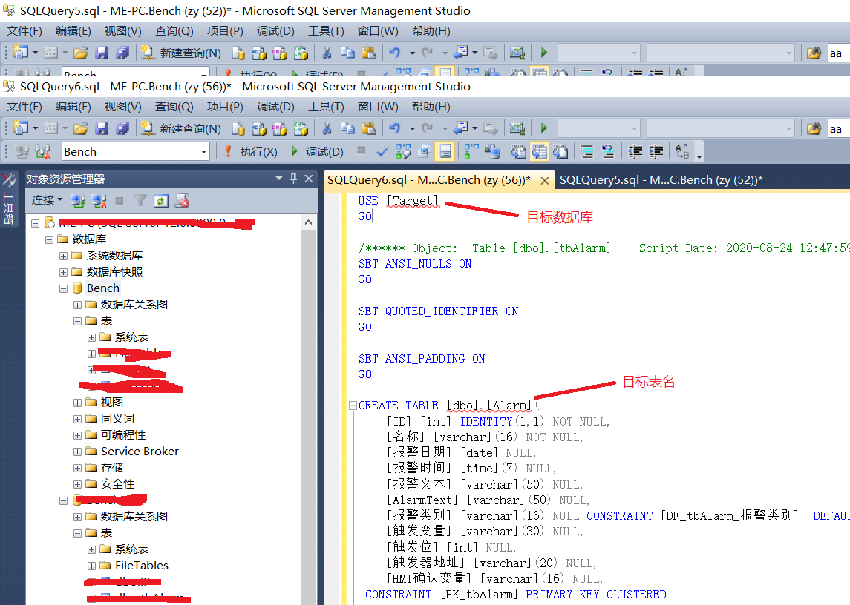Screen dimensions: 850x605
Task: Activity monitor icon in SQLQuery6 window toolbar
Action: tap(517, 128)
